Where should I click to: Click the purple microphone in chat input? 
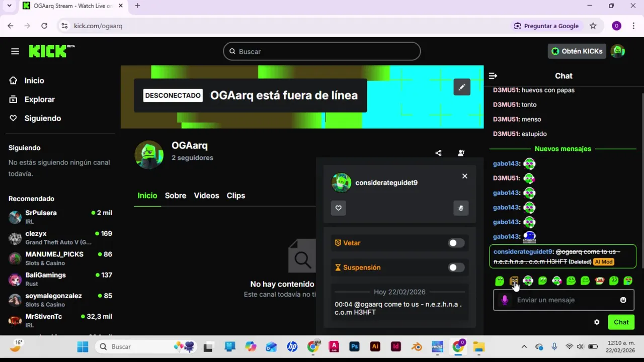pos(505,300)
